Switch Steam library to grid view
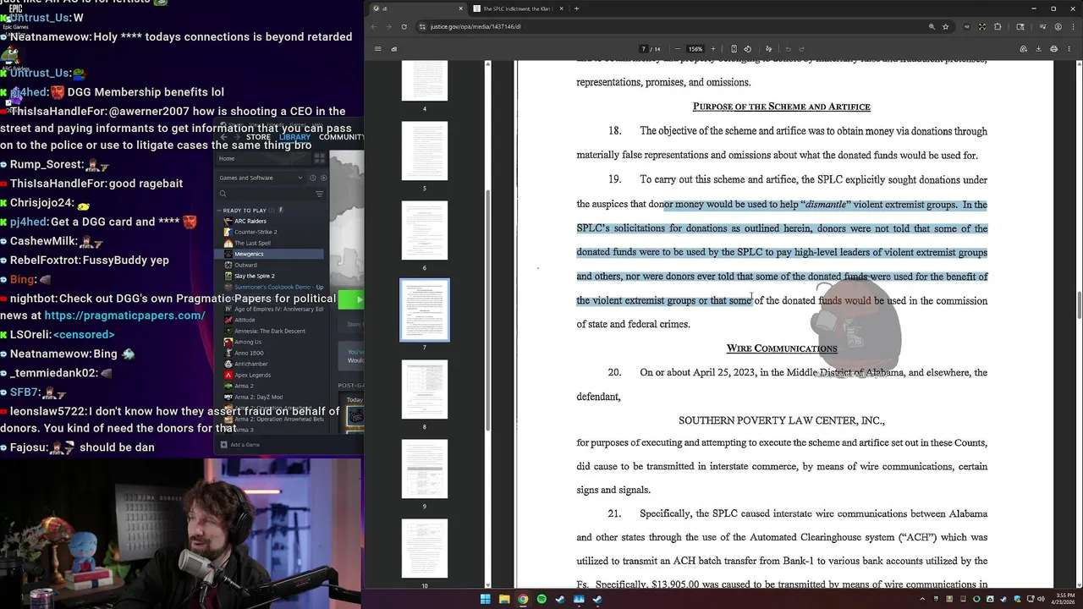This screenshot has height=609, width=1083. 319,158
